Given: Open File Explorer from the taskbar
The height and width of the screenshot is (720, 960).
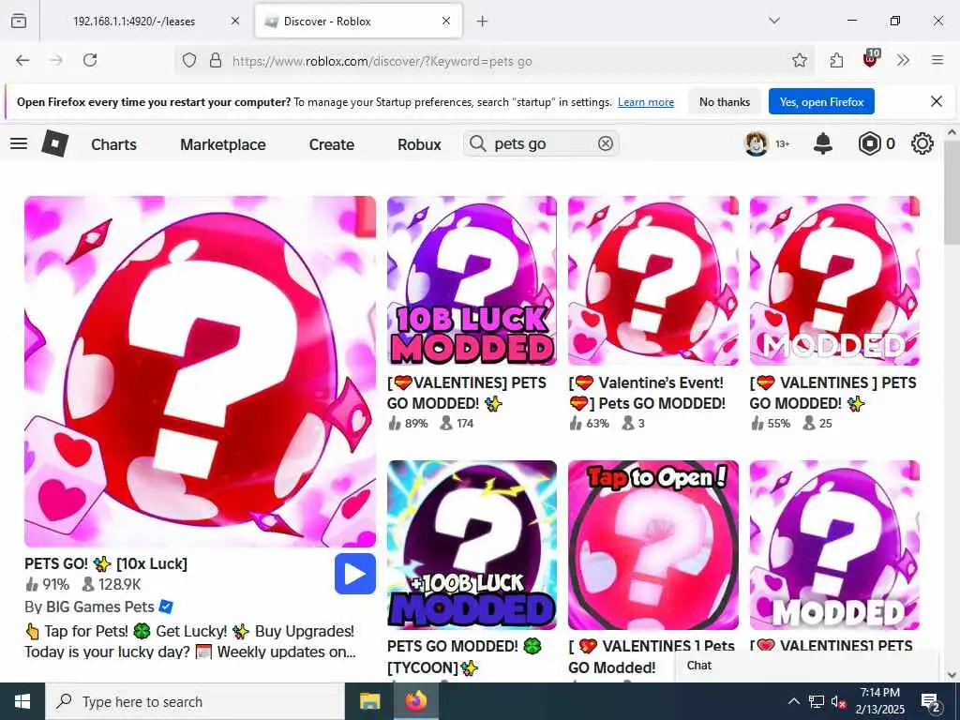Looking at the screenshot, I should pos(369,701).
